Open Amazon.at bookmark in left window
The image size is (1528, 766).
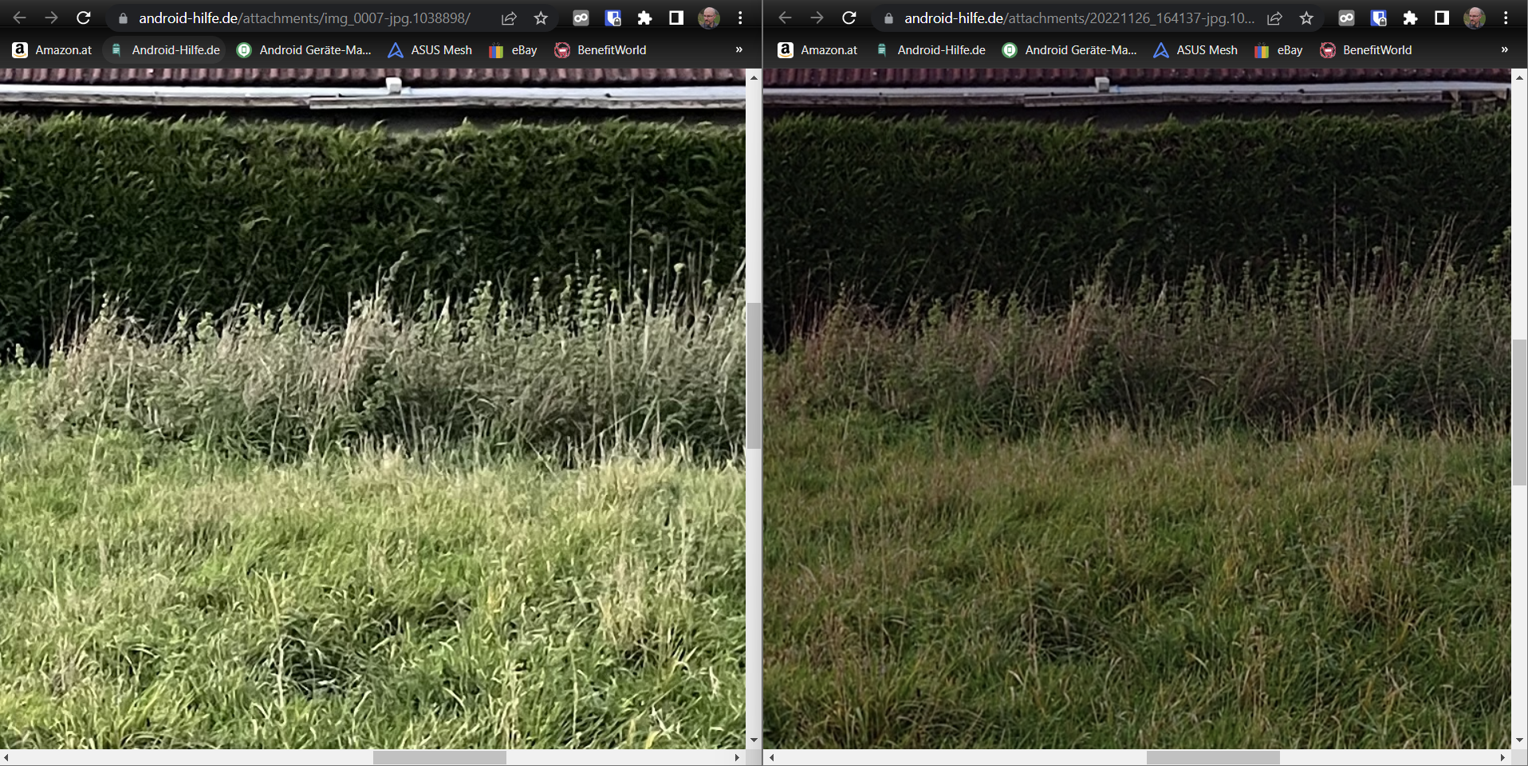[x=53, y=49]
